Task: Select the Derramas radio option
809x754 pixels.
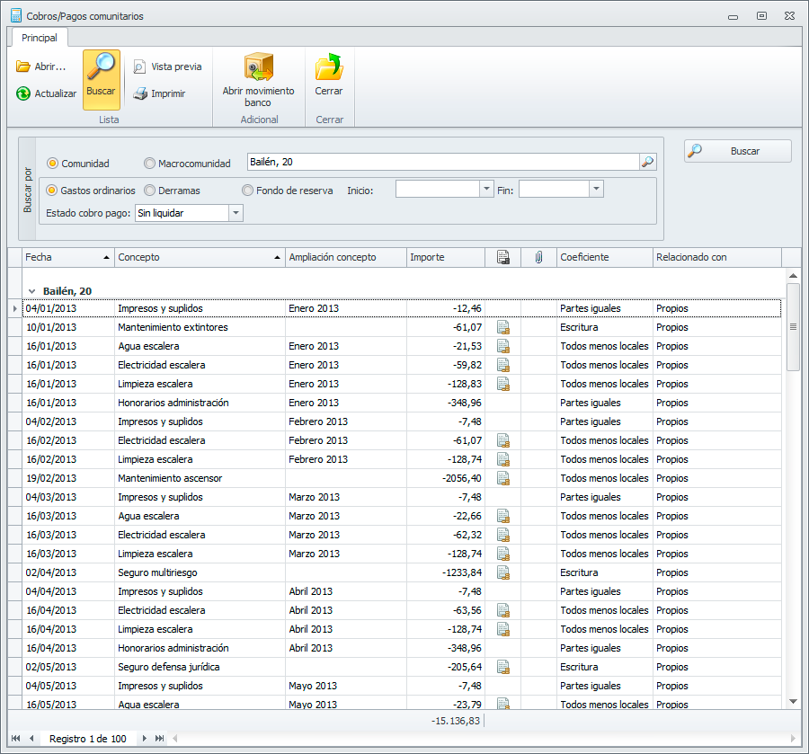Action: 149,191
